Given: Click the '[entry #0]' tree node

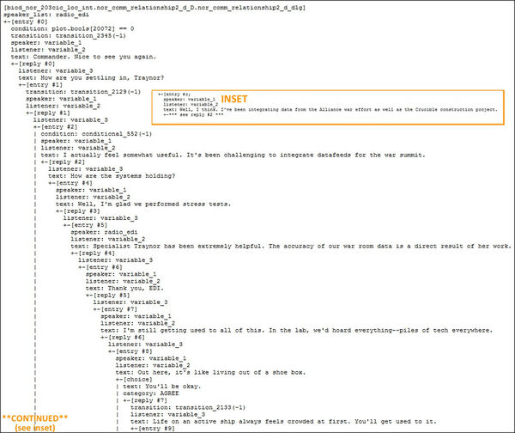Looking at the screenshot, I should click(26, 21).
